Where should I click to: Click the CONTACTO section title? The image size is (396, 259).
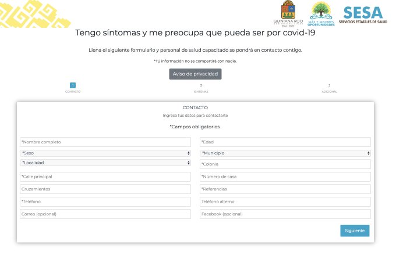pyautogui.click(x=195, y=107)
